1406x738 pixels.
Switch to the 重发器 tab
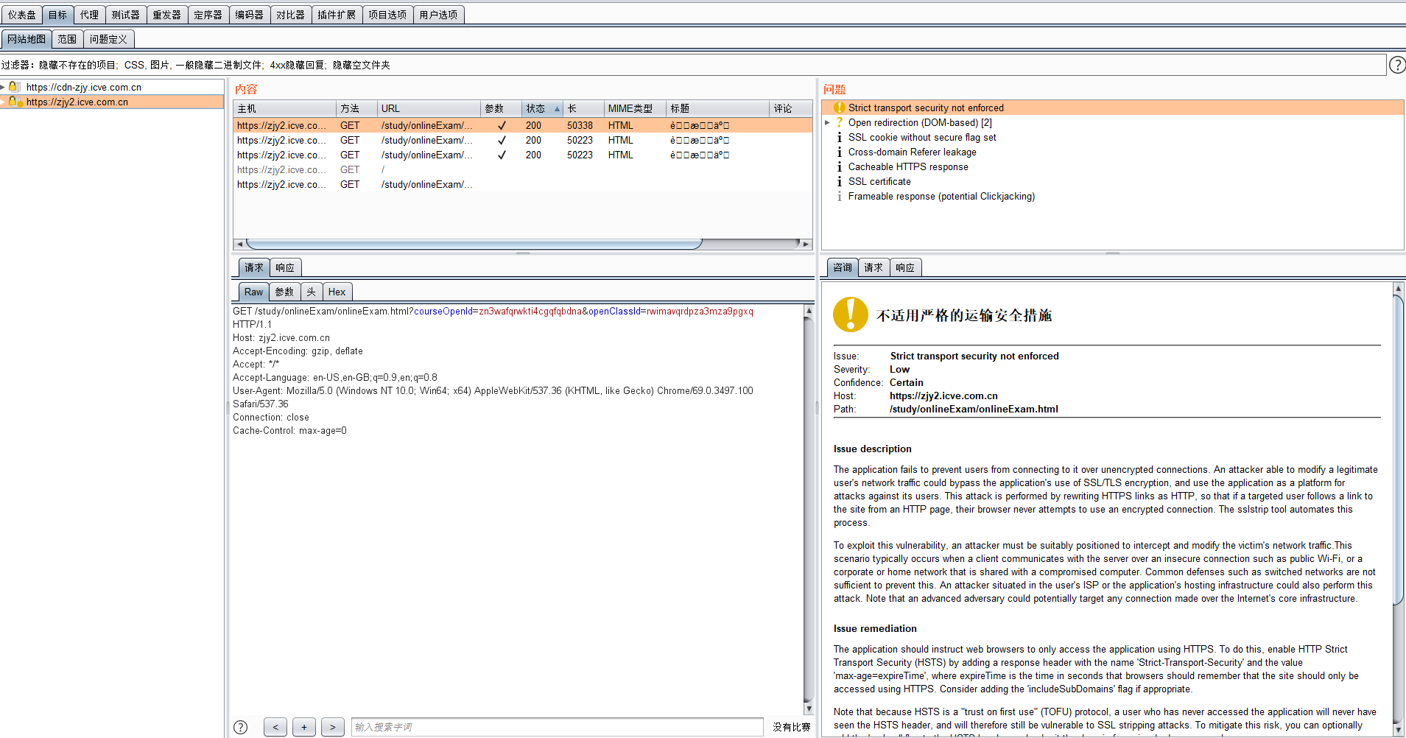(x=166, y=15)
